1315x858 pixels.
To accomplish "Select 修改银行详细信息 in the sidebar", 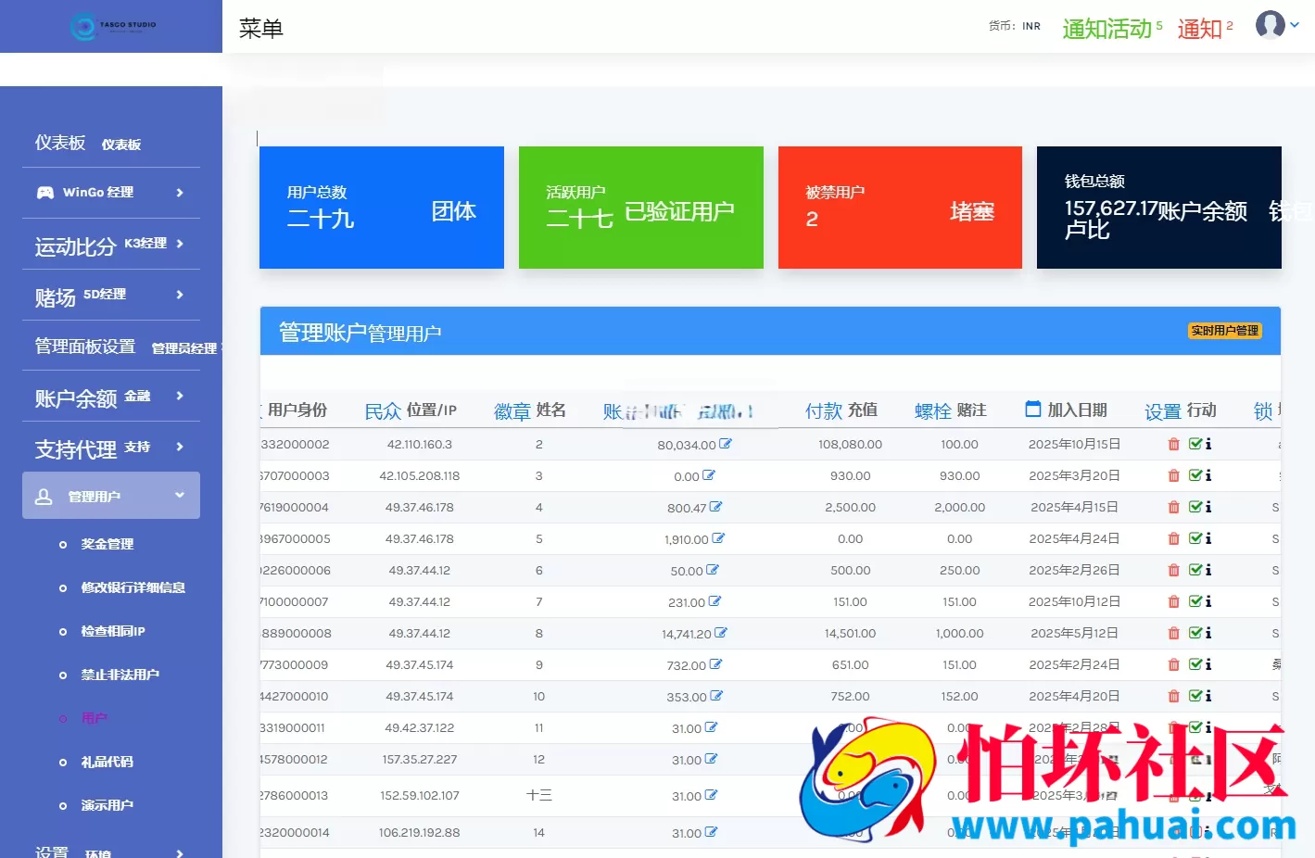I will (133, 587).
